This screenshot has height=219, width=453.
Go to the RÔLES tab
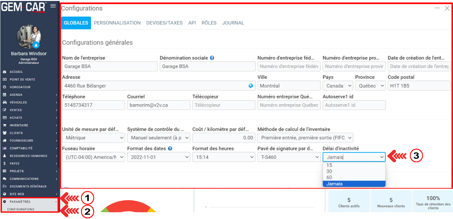[x=209, y=23]
